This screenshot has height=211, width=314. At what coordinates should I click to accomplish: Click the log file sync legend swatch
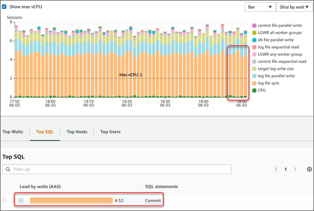click(254, 83)
